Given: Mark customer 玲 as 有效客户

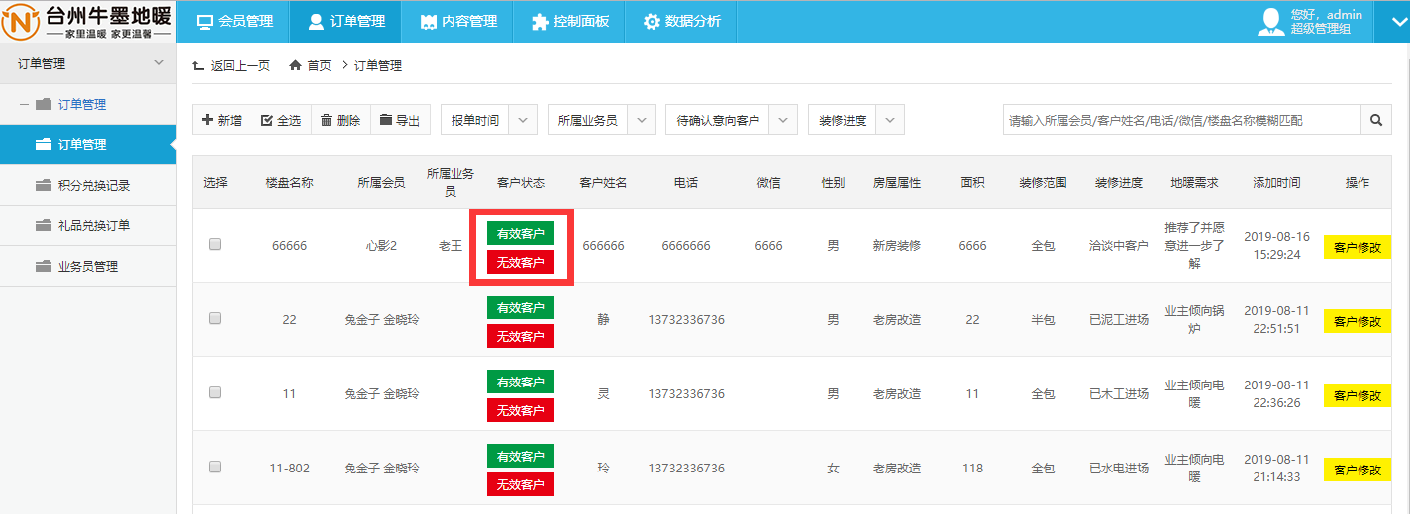Looking at the screenshot, I should (521, 456).
